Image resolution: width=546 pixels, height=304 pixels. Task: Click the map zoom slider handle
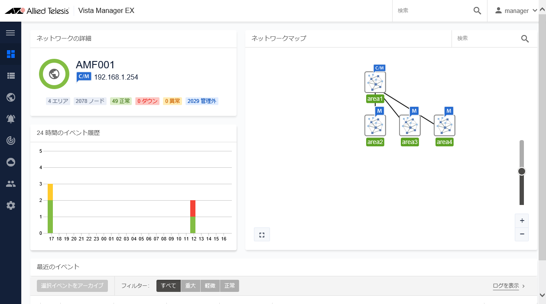tap(522, 171)
